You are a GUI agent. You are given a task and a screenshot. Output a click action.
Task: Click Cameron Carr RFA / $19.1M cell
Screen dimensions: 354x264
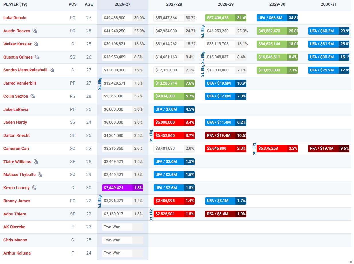point(329,149)
